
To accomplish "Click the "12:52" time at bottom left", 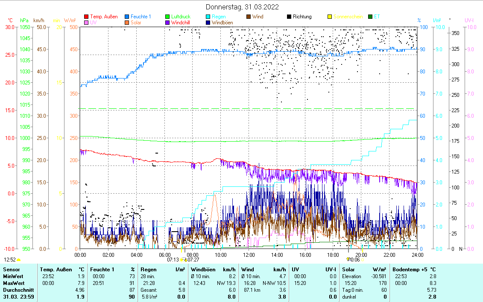I will 10,260.
